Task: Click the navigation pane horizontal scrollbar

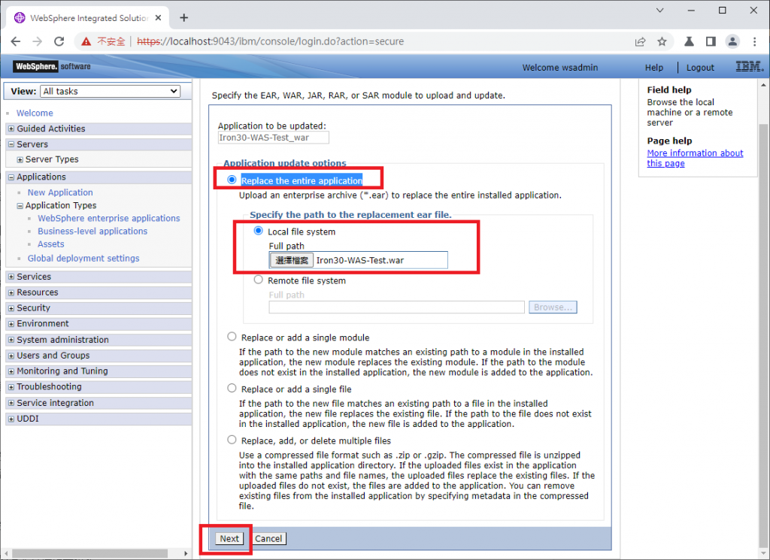Action: (x=89, y=554)
